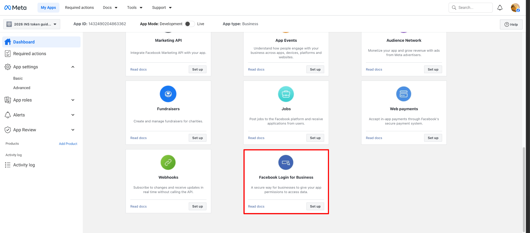Open Read docs link for Webhooks

pyautogui.click(x=138, y=206)
